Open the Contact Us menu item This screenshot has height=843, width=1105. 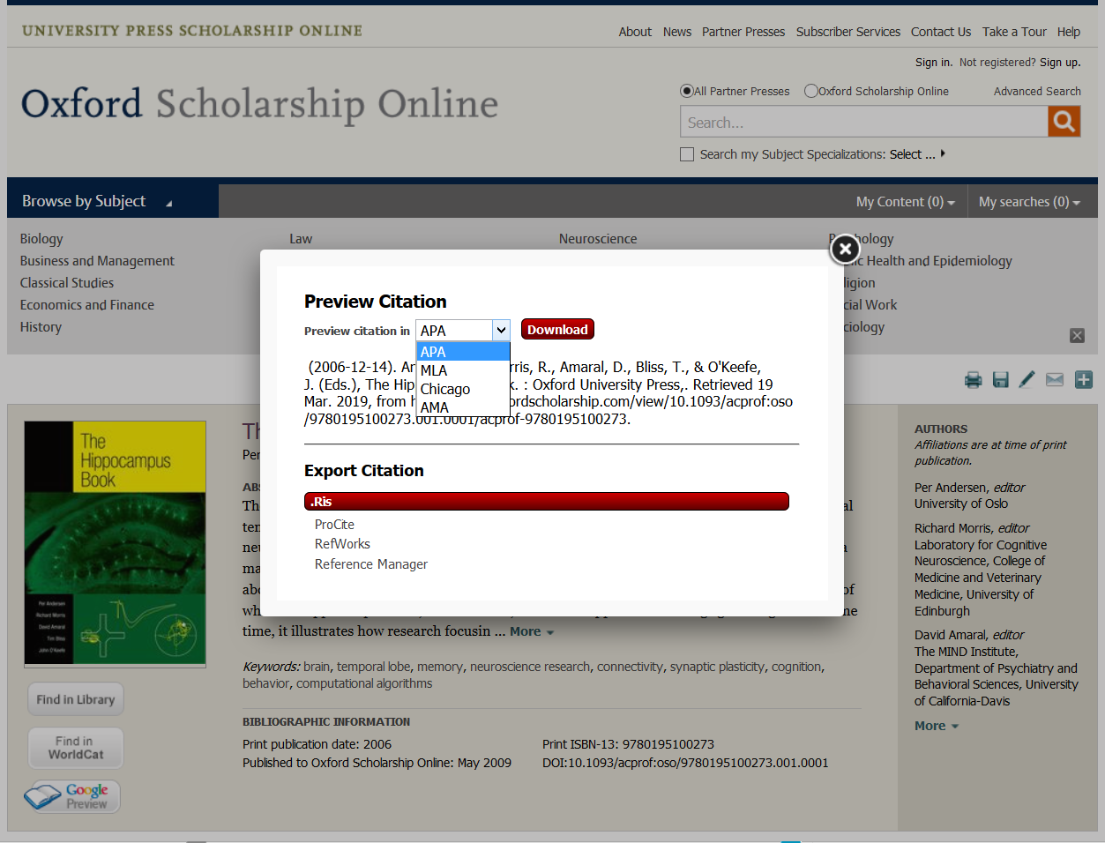(941, 32)
